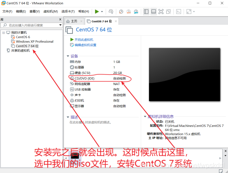The width and height of the screenshot is (228, 173).
Task: Click the 20 GB disk value
Action: (117, 73)
